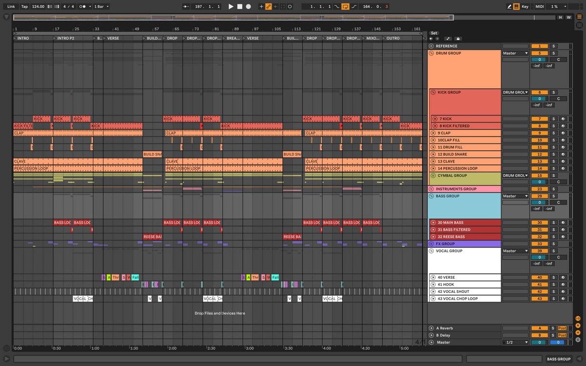The width and height of the screenshot is (586, 366).
Task: Toggle the Draw Mode pencil icon
Action: pos(509,7)
